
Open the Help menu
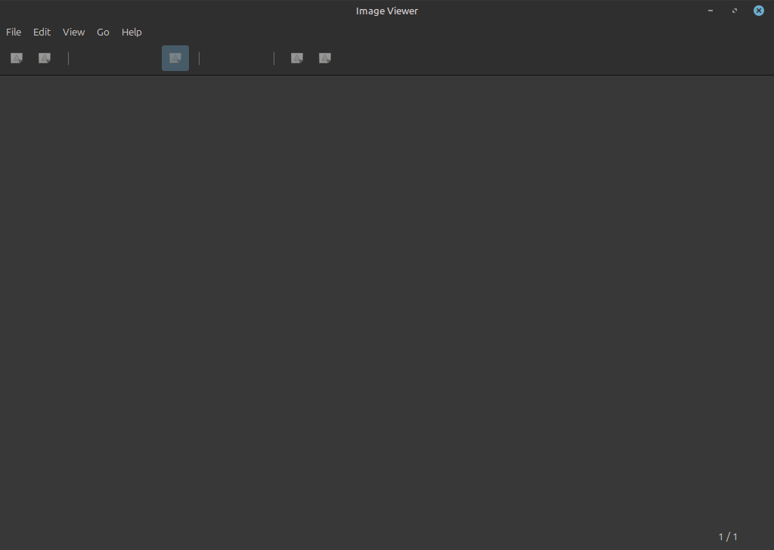coord(132,32)
